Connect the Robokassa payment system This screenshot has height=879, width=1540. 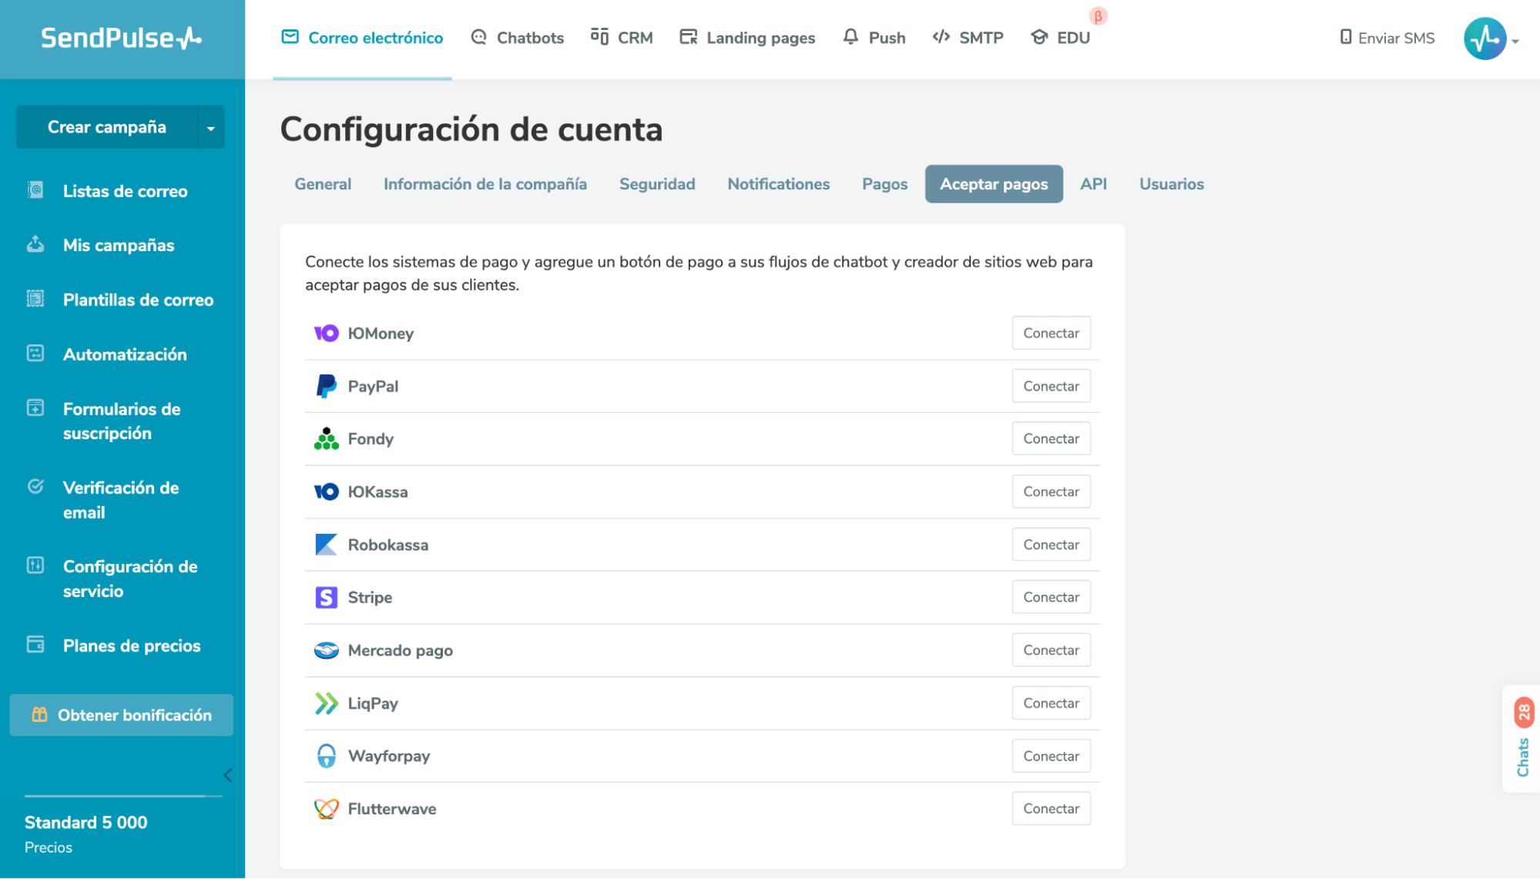click(1051, 545)
